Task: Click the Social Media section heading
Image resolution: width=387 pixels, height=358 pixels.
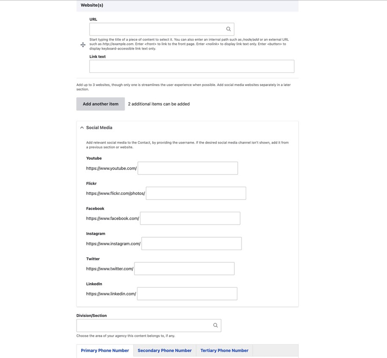Action: coord(99,128)
